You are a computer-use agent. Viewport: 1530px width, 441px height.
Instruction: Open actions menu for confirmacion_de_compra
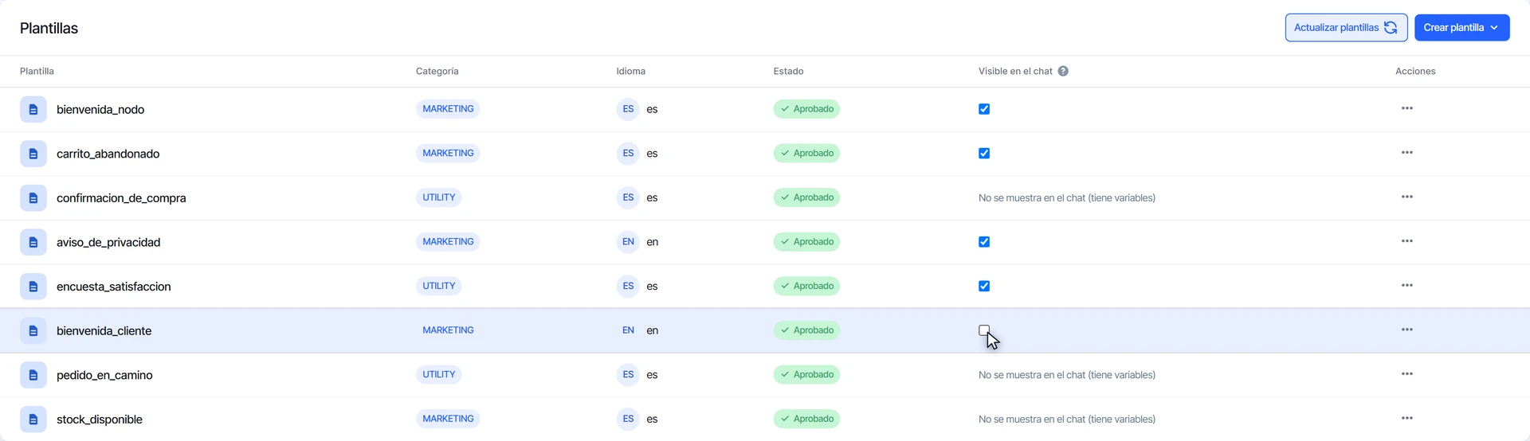(x=1406, y=197)
